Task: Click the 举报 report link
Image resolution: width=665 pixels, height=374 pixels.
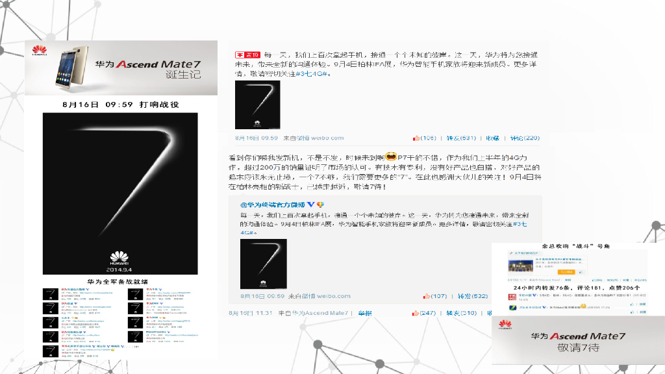Action: [x=365, y=313]
